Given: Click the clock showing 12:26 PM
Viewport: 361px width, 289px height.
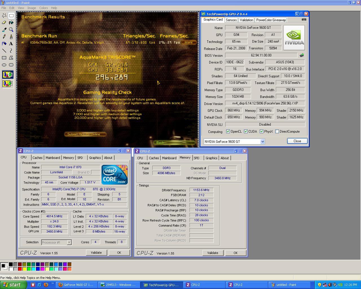Looking at the screenshot, I should click(x=350, y=285).
